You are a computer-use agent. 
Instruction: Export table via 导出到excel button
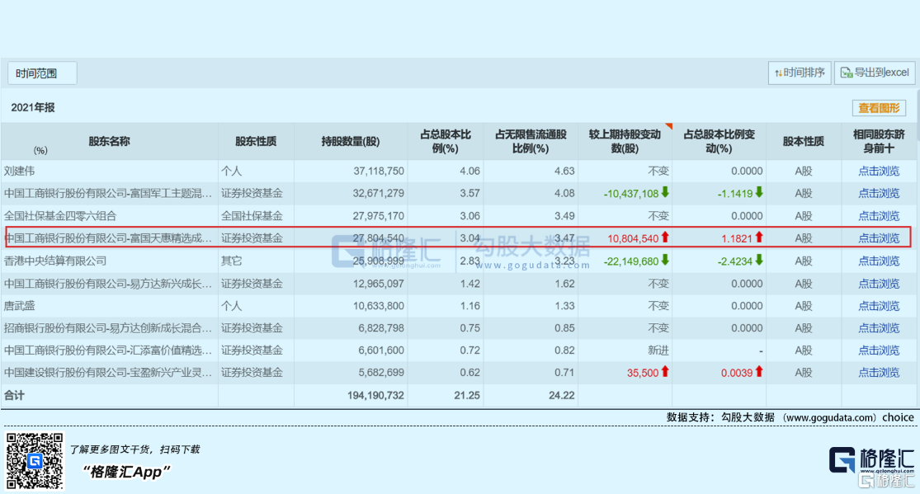(x=875, y=73)
